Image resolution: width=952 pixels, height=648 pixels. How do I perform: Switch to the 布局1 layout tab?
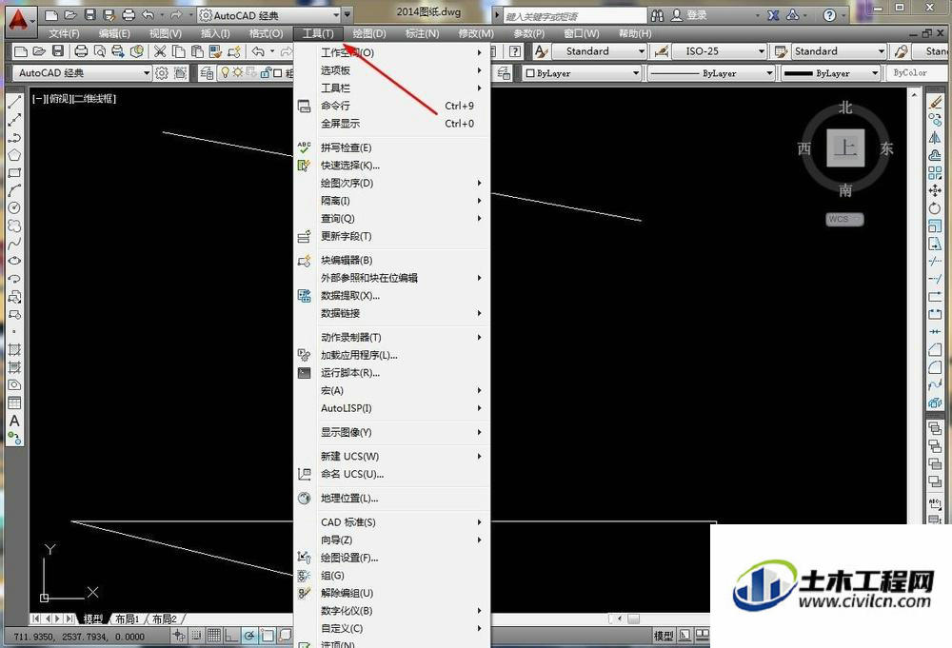[x=128, y=619]
